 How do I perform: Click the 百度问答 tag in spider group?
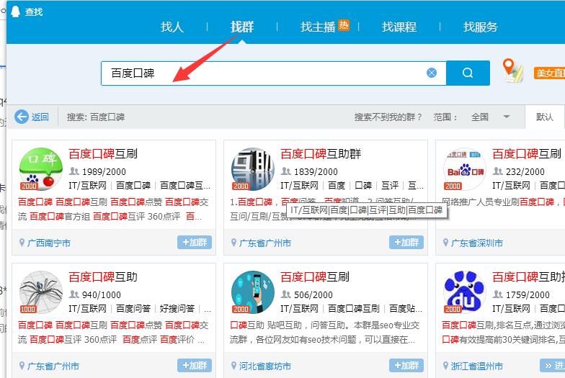point(133,308)
